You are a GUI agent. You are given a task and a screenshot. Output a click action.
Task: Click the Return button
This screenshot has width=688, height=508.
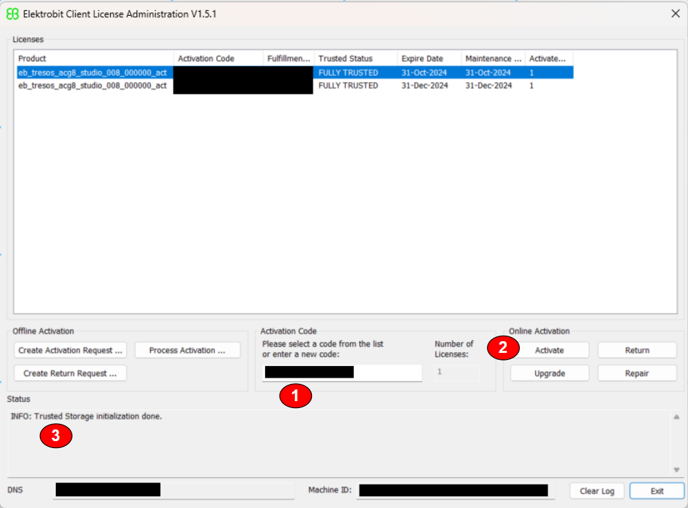coord(637,350)
